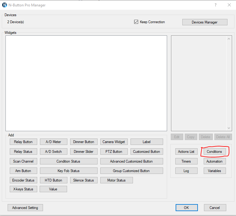Add a Condition Status widget
Screen dimensions: 236x216
click(x=69, y=161)
